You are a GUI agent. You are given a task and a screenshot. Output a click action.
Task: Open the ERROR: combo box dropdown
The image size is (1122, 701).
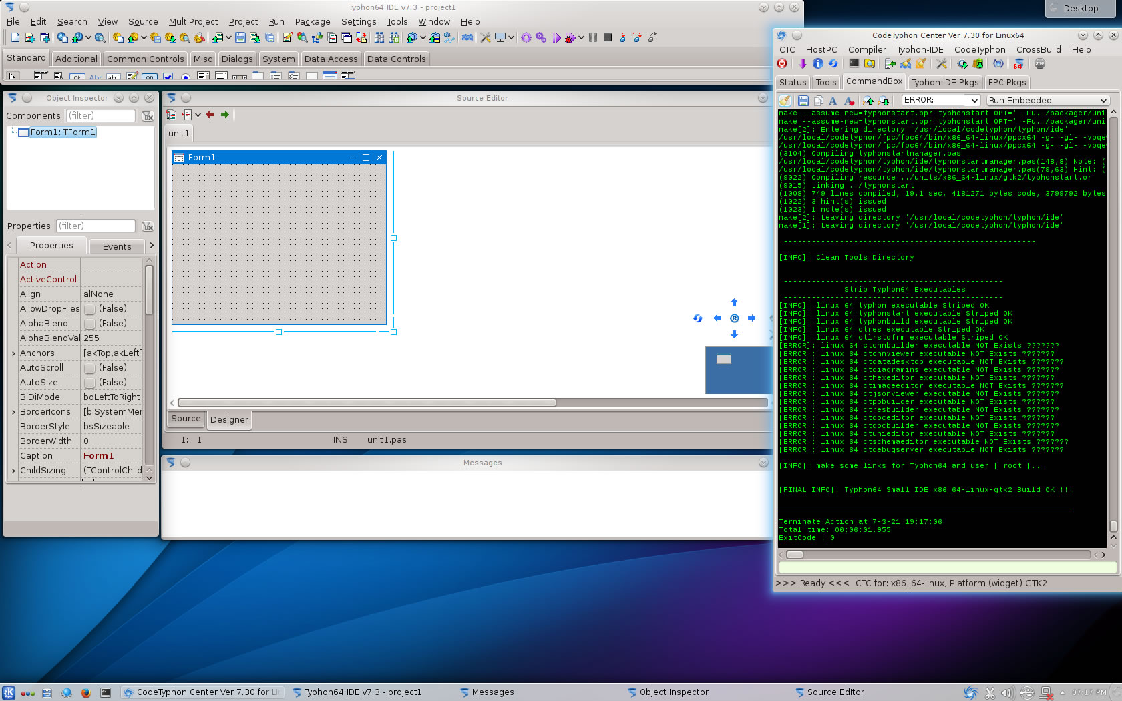coord(974,101)
